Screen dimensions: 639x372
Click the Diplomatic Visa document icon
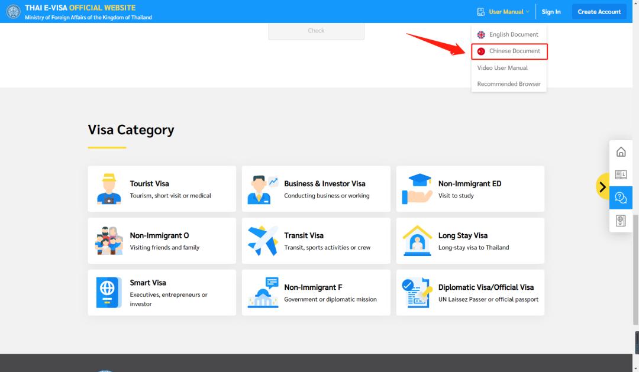pos(417,293)
